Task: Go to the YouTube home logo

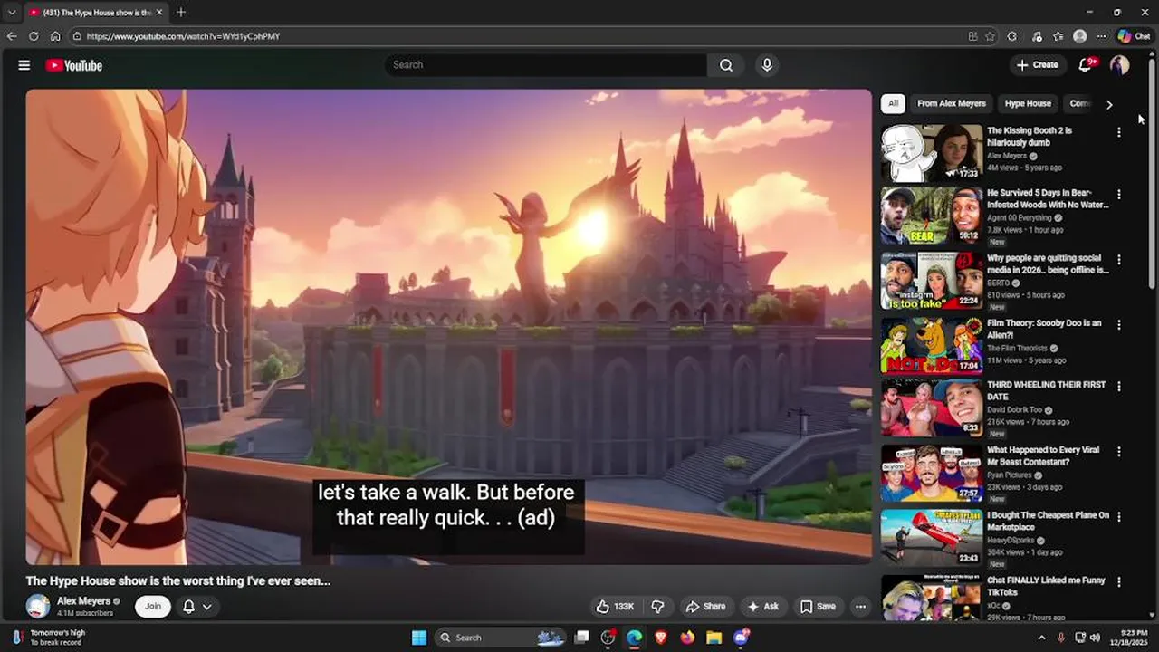Action: (74, 65)
